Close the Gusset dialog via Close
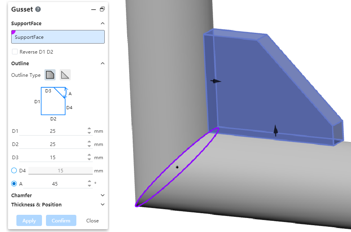The width and height of the screenshot is (351, 232). pyautogui.click(x=92, y=220)
